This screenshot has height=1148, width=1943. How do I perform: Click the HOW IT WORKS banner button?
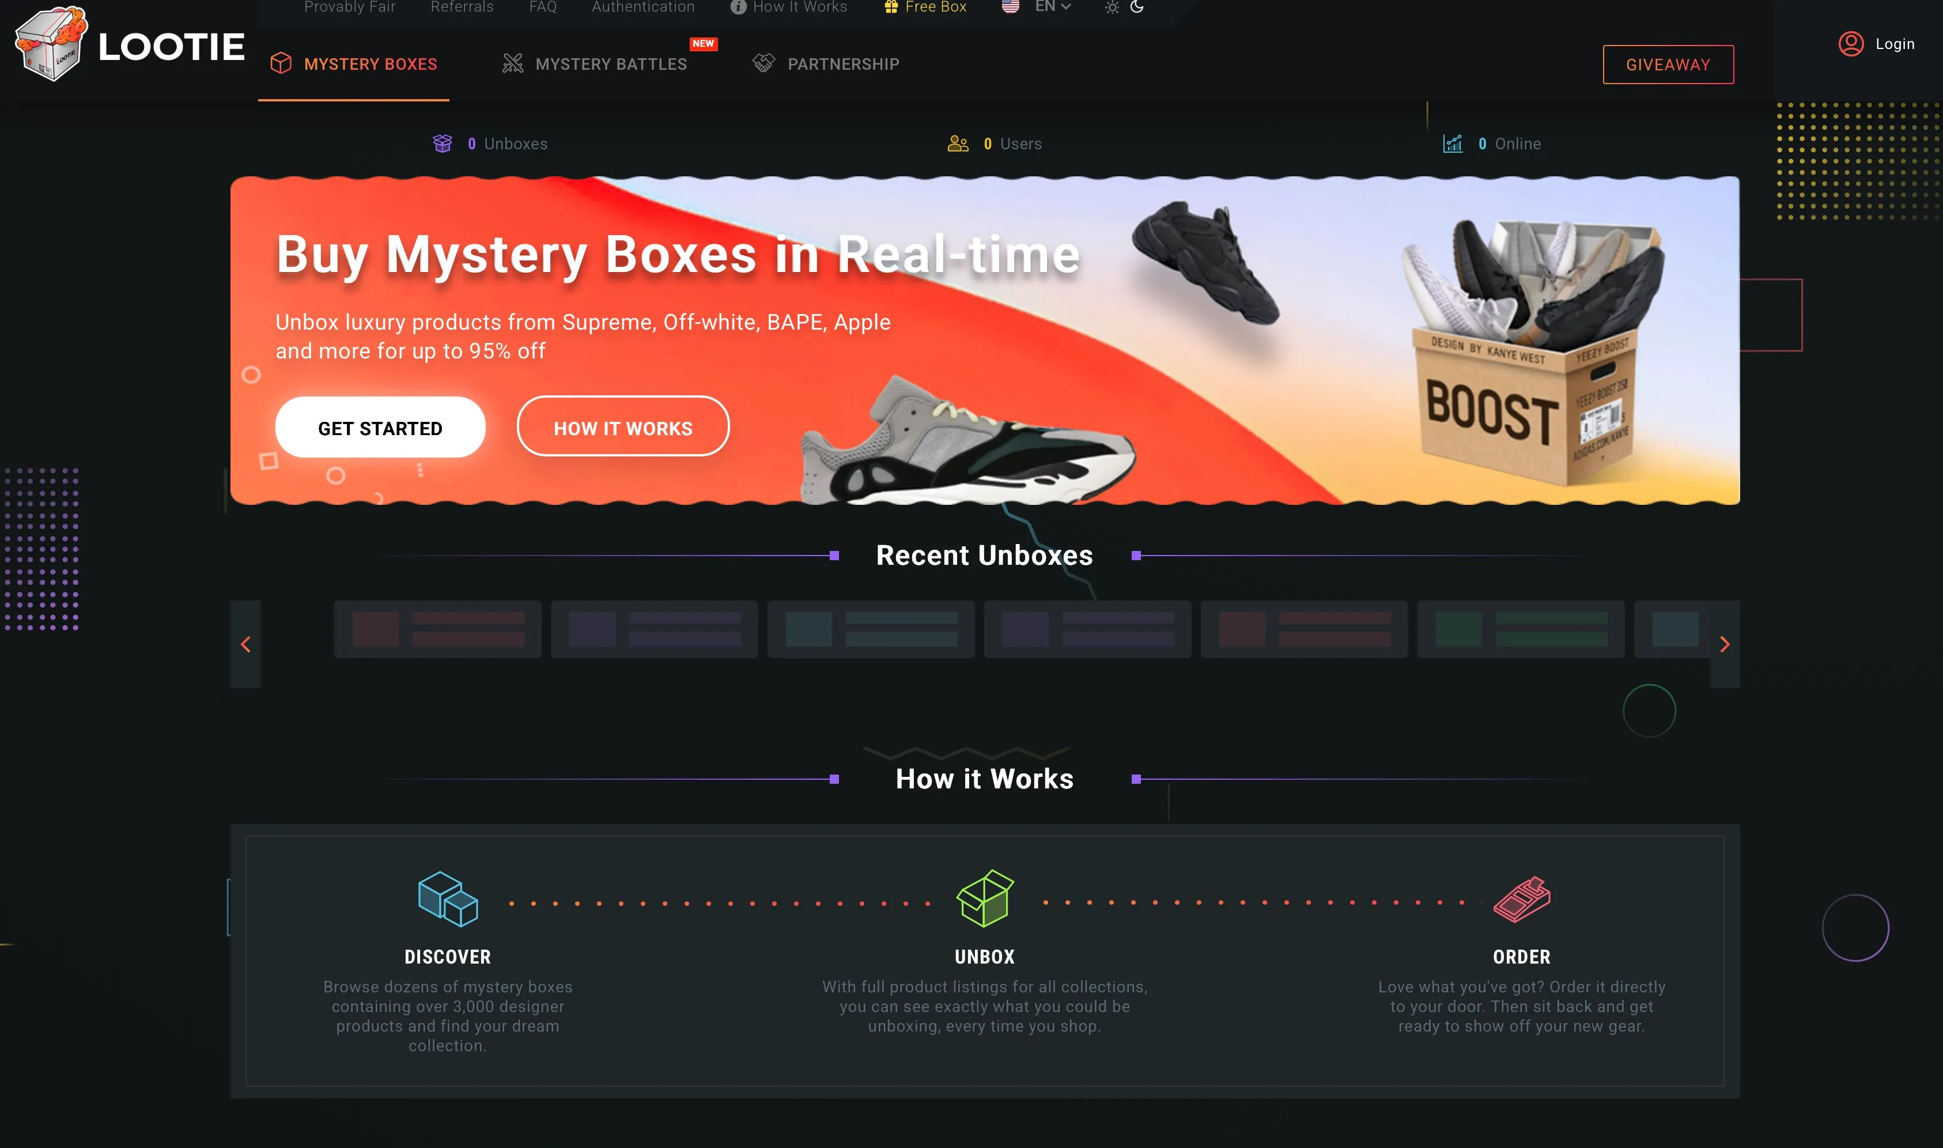click(623, 427)
